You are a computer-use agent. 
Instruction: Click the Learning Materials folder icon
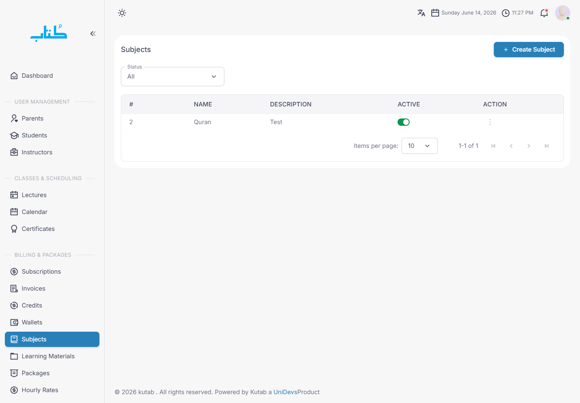14,356
